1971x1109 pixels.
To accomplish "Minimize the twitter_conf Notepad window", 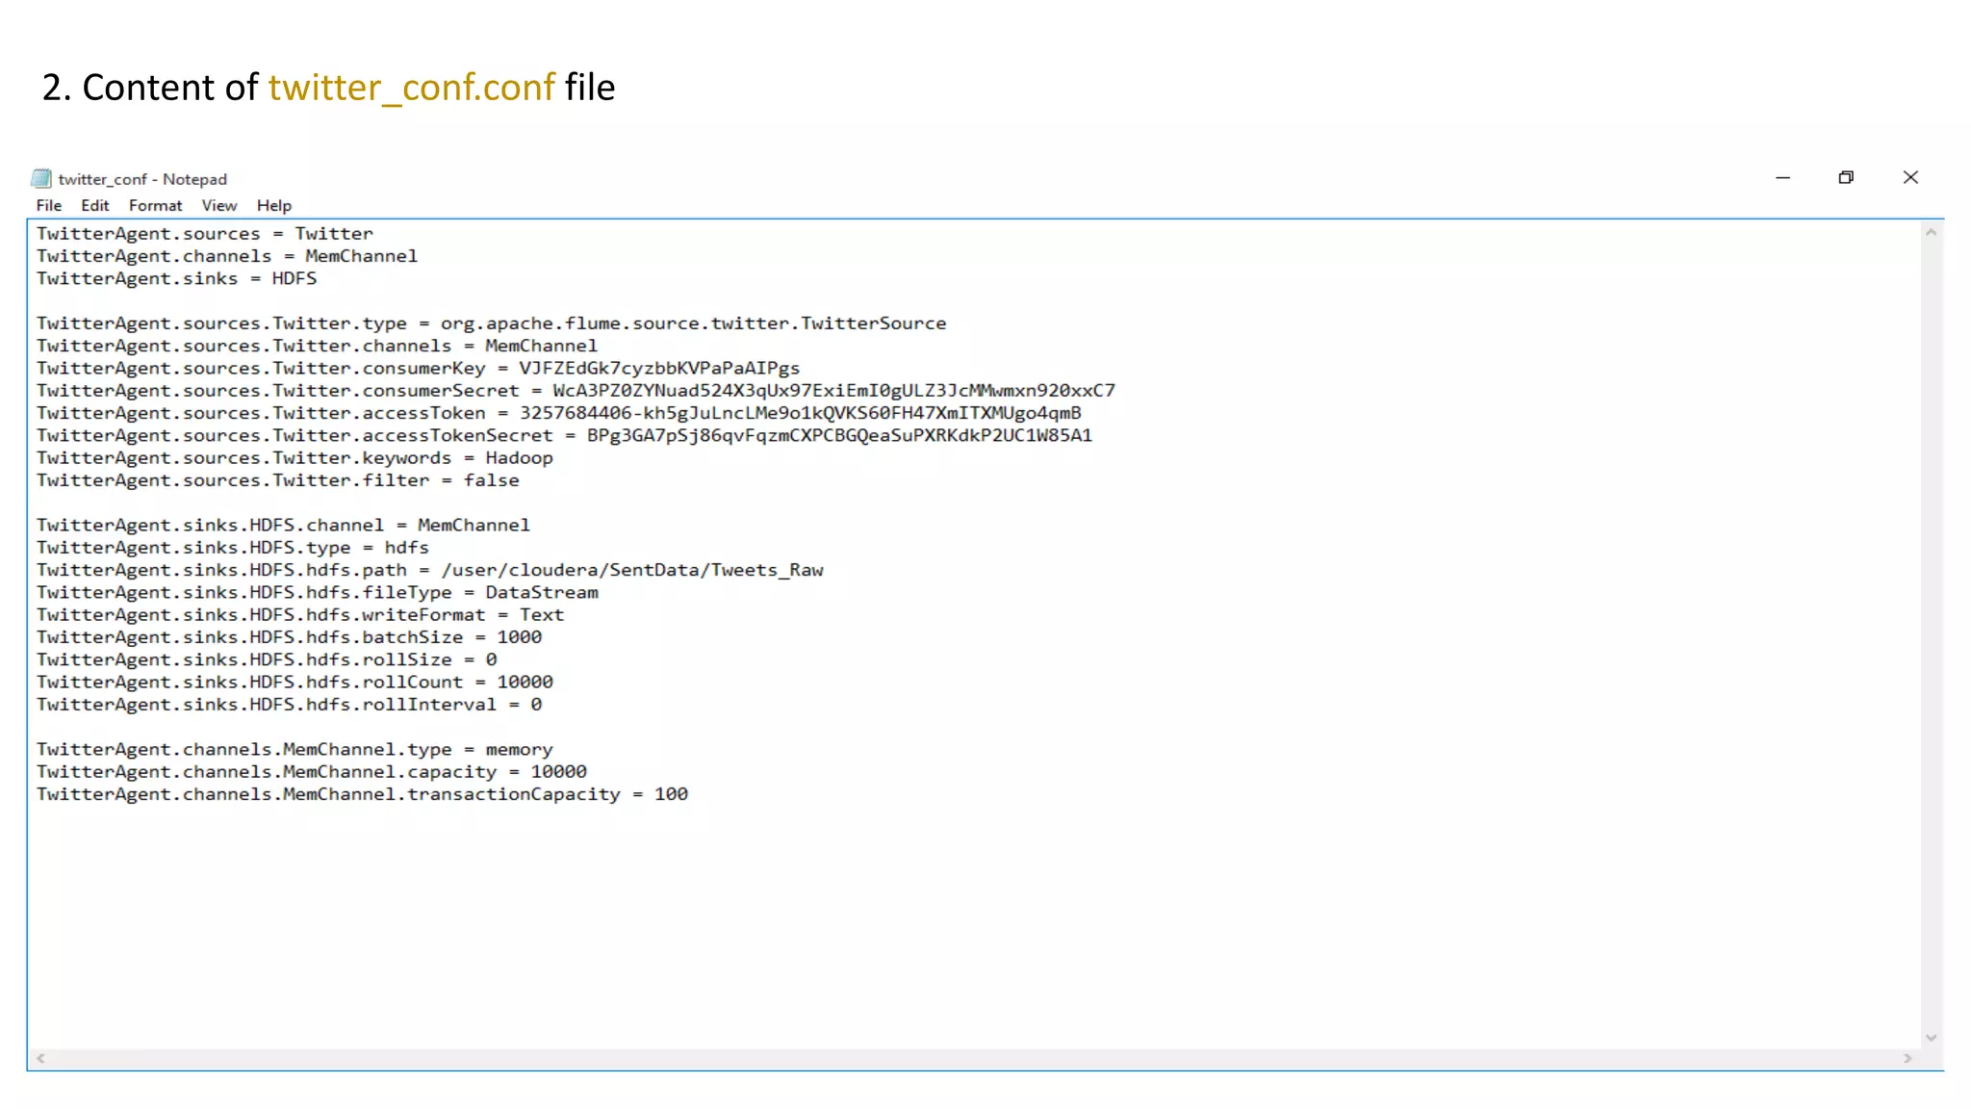I will tap(1782, 177).
